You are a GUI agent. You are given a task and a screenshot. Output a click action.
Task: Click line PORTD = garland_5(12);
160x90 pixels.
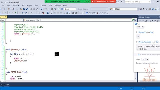click(x=25, y=34)
